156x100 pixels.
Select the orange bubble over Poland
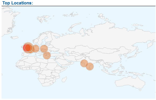44,49
